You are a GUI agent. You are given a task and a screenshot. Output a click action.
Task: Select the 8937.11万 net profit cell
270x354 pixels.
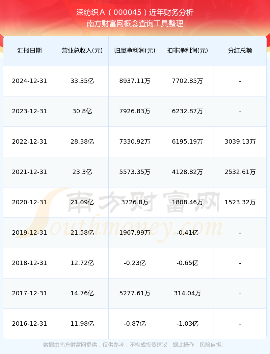click(135, 81)
